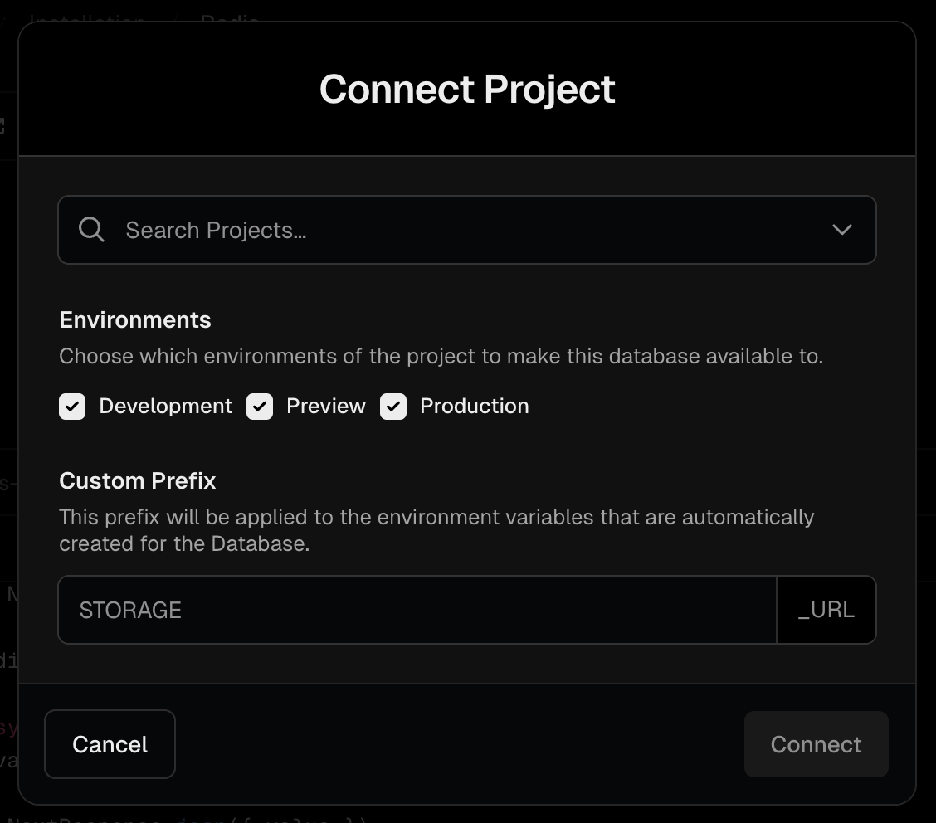Click the Connect Project dialog title
This screenshot has width=936, height=823.
[x=467, y=90]
